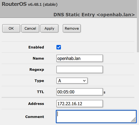Cancel the DNS static entry edit
Image resolution: width=139 pixels, height=125 pixels.
30,28
